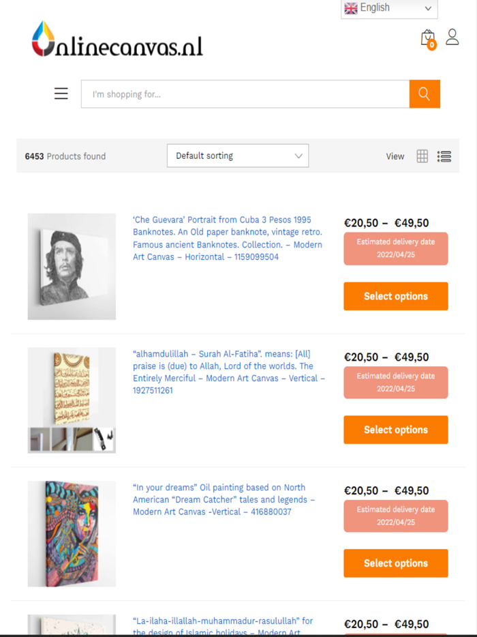Viewport: 477px width, 637px height.
Task: Toggle grid view as active display
Action: click(422, 156)
